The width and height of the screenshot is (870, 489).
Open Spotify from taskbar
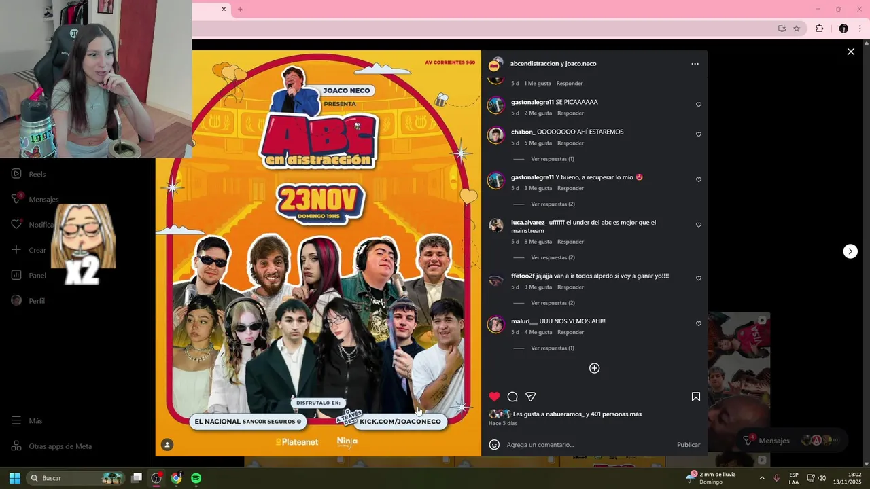pos(196,478)
